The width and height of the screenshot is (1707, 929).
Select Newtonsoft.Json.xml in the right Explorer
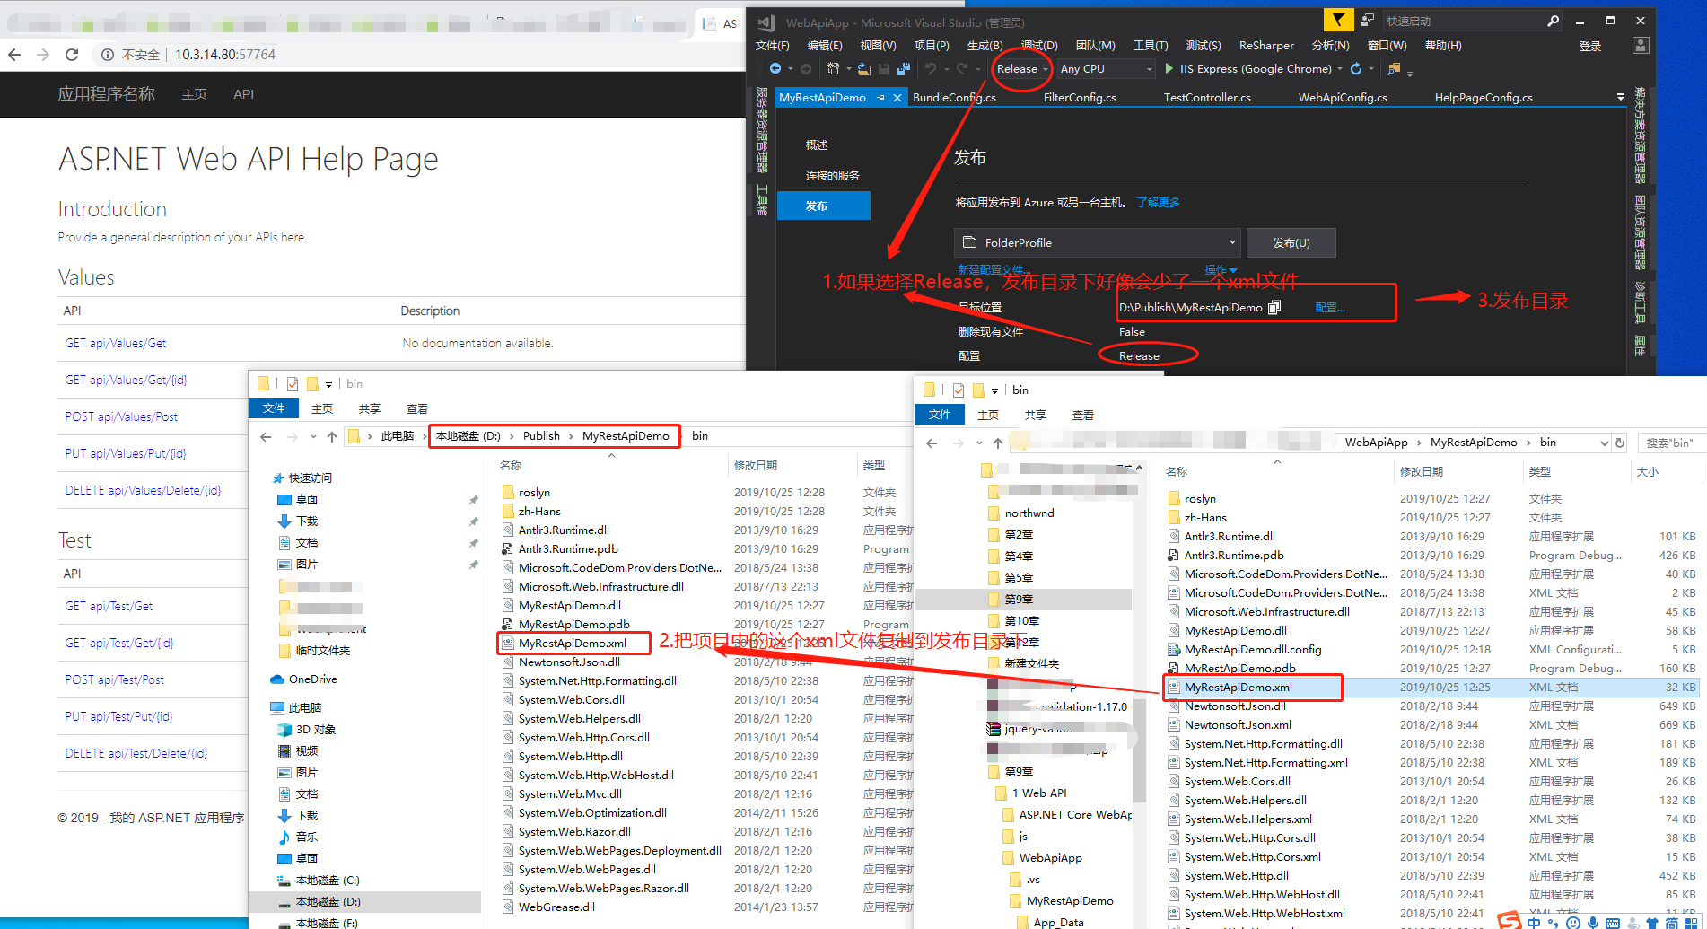click(x=1239, y=724)
